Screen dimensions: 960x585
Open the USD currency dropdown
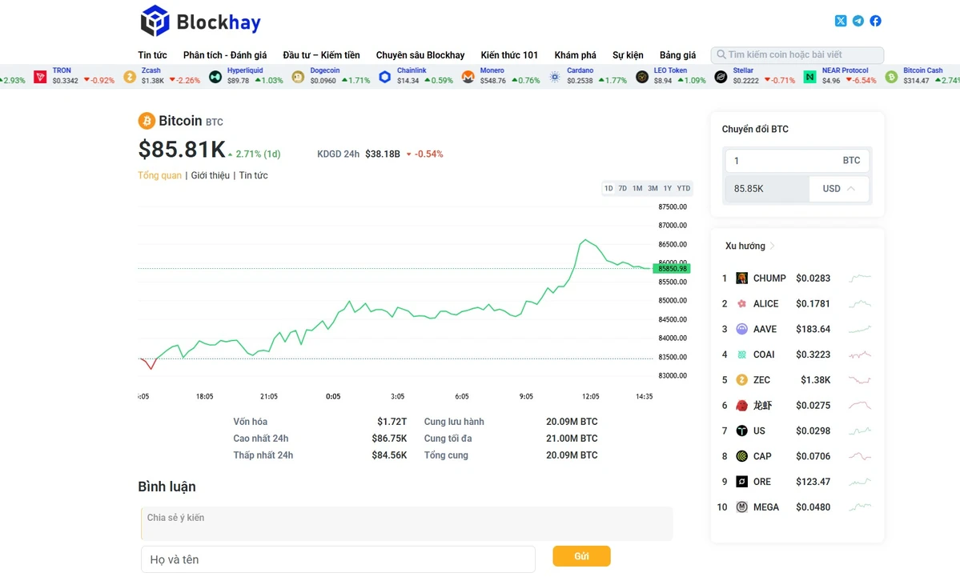coord(838,189)
